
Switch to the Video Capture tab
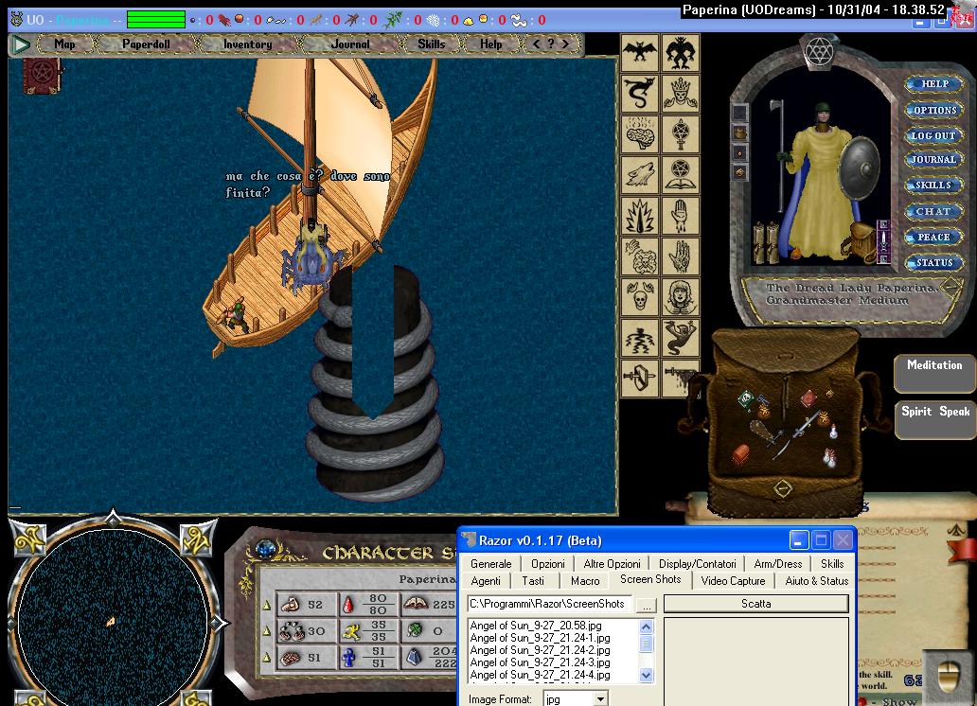(733, 581)
